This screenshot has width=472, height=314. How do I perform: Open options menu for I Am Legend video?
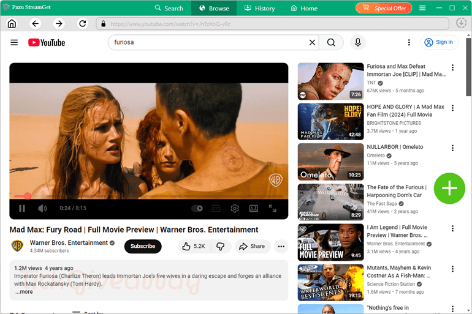click(x=452, y=228)
